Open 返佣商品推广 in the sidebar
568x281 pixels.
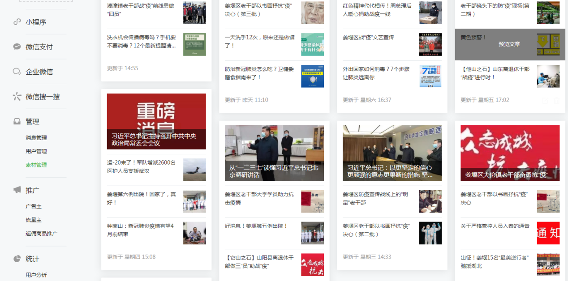[42, 234]
